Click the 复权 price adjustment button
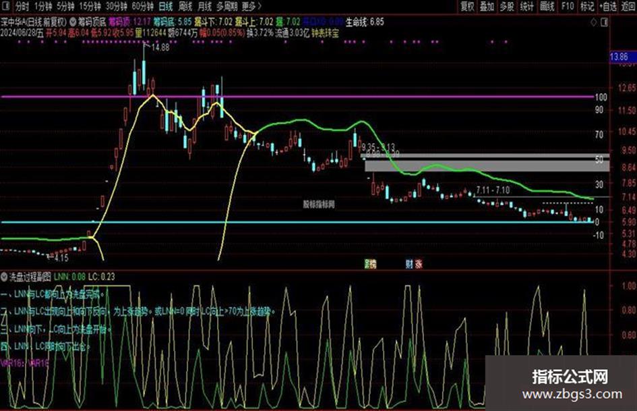 [467, 6]
